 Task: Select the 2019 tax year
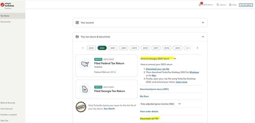(x=134, y=48)
